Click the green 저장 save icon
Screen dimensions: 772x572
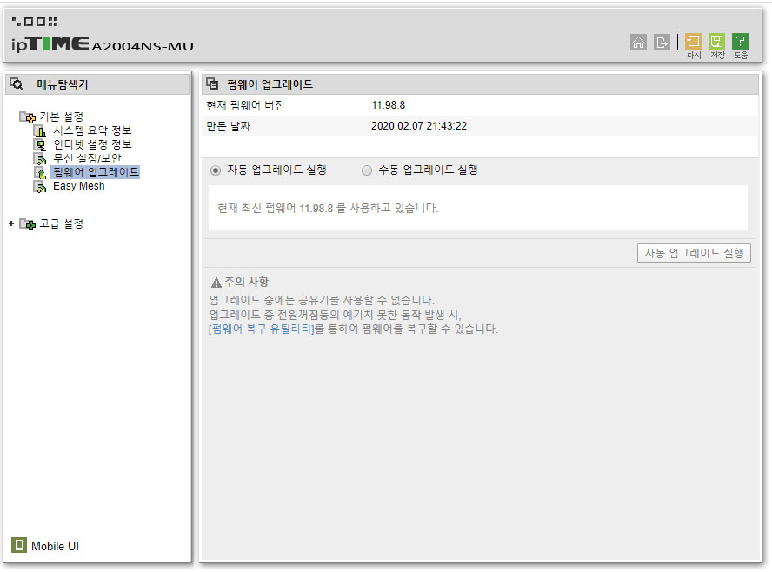point(717,42)
